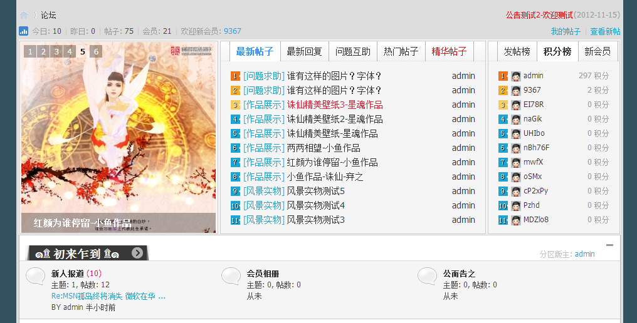Open avatar of user UHIbo

[516, 133]
